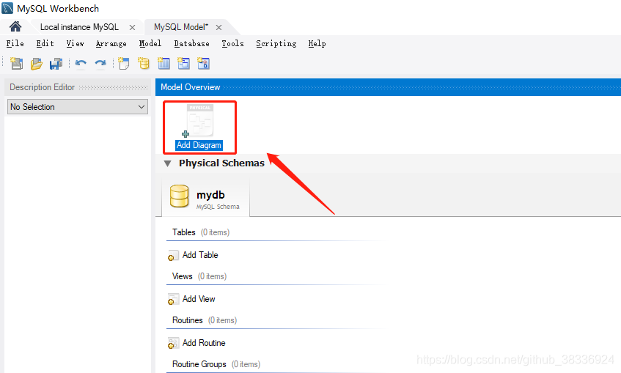The height and width of the screenshot is (373, 621).
Task: Close the MySQL Model tab
Action: (x=218, y=27)
